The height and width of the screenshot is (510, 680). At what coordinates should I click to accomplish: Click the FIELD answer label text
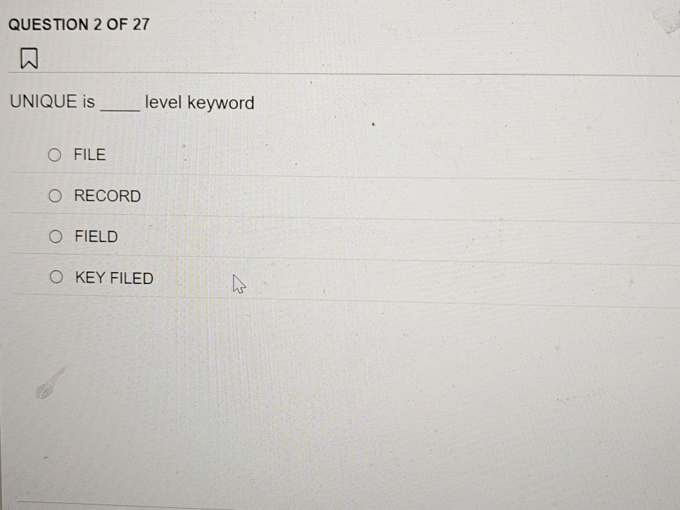97,236
